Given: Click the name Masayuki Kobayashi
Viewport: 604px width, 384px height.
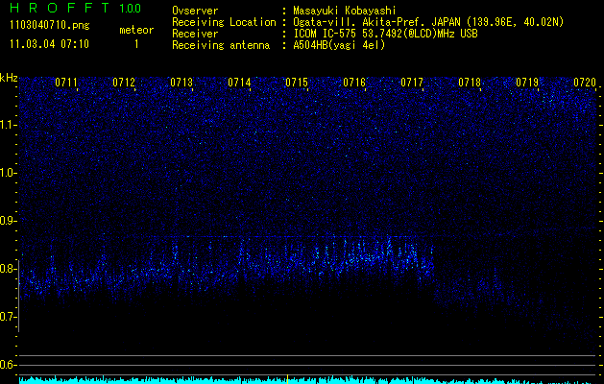Looking at the screenshot, I should click(345, 11).
